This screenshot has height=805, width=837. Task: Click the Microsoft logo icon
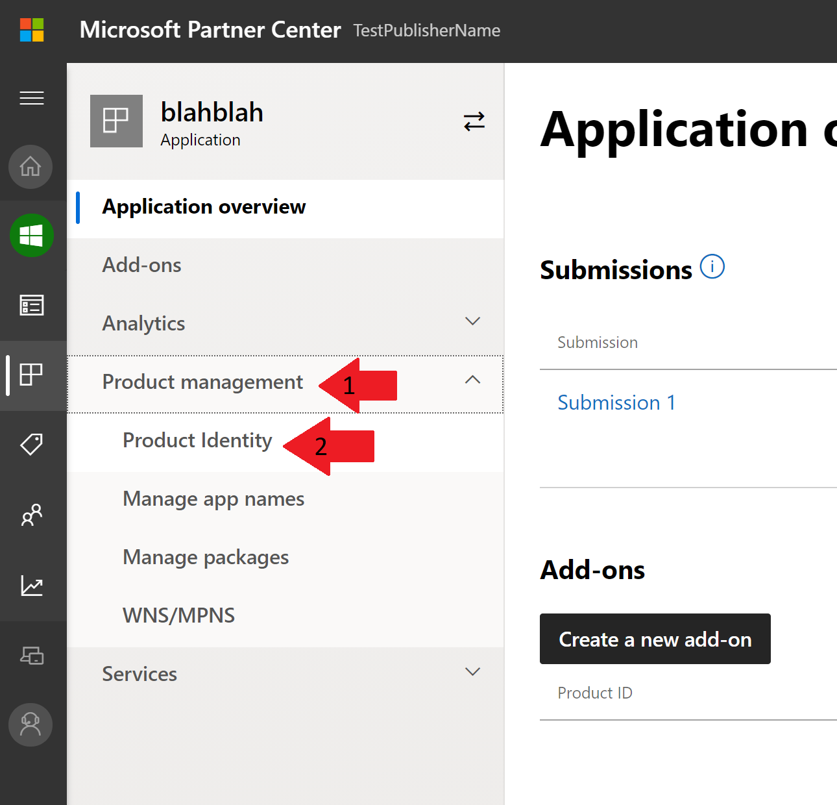tap(32, 30)
